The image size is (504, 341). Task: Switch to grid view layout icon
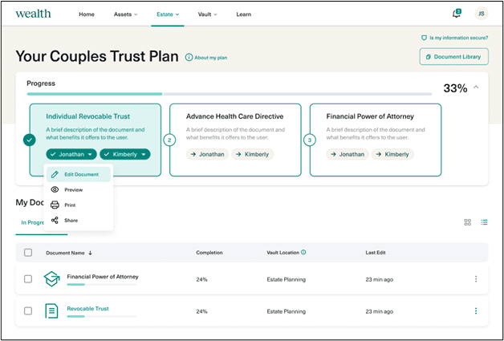(468, 222)
